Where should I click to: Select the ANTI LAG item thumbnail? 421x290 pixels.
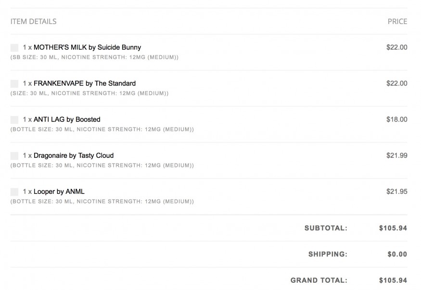[x=14, y=120]
